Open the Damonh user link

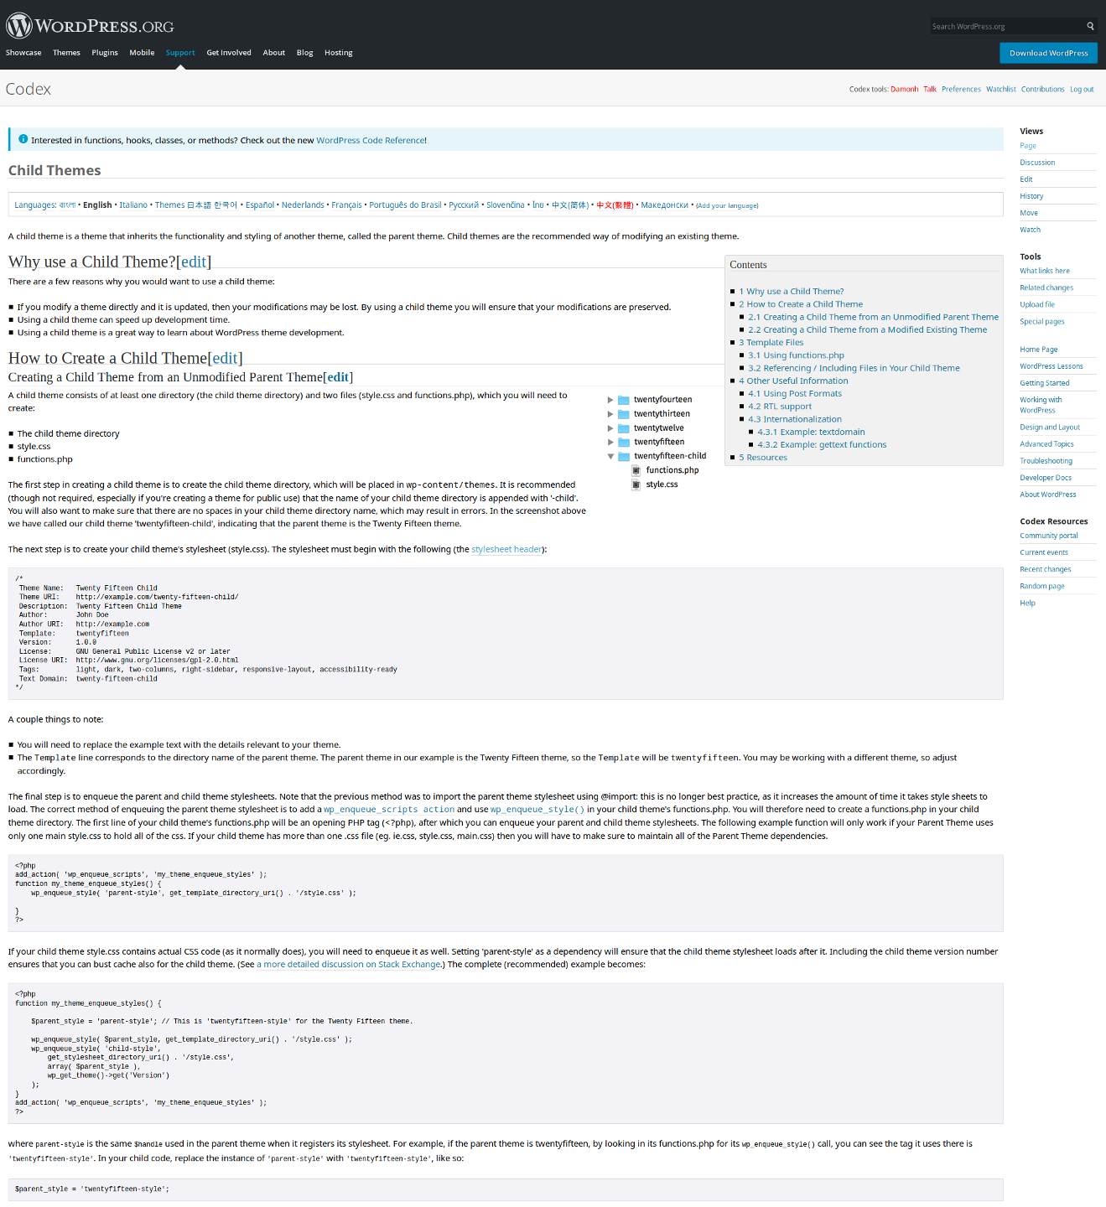click(x=904, y=89)
